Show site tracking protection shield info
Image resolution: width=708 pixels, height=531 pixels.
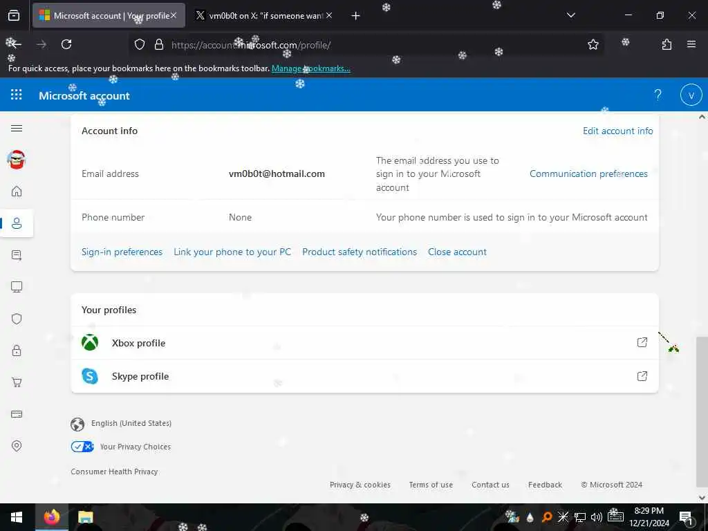(140, 44)
